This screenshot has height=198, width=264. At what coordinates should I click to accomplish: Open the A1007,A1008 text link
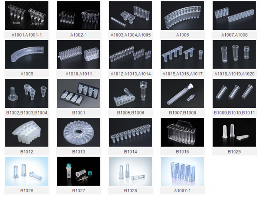(234, 35)
